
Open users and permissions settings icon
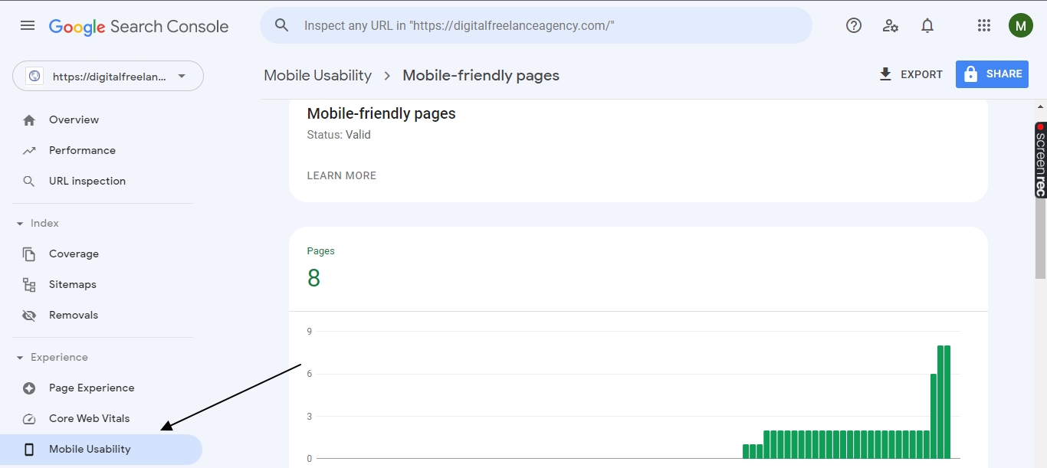[x=891, y=26]
